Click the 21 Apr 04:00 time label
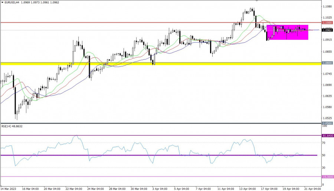This screenshot has height=191, width=334. (x=312, y=188)
